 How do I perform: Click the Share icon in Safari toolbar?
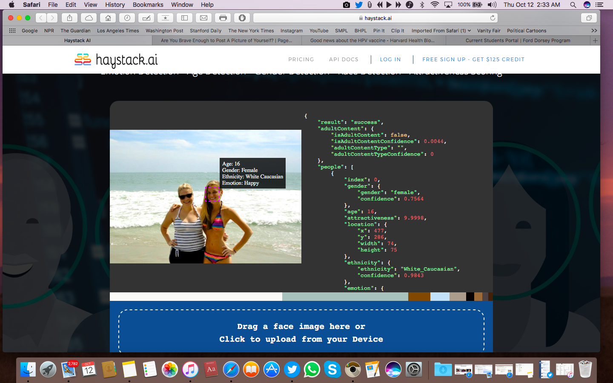[x=69, y=18]
